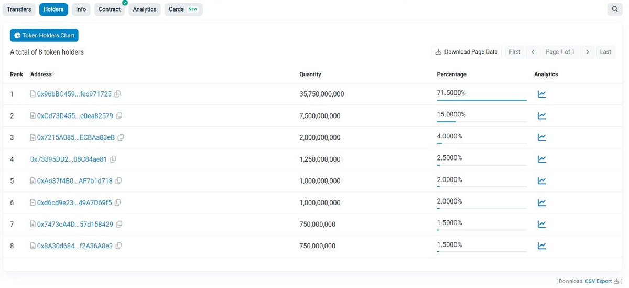
Task: Click the Percentage column header
Action: [451, 74]
